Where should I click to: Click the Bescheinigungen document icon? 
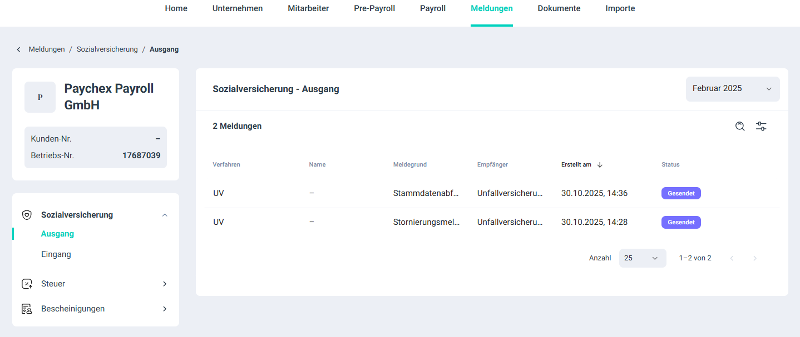(27, 309)
